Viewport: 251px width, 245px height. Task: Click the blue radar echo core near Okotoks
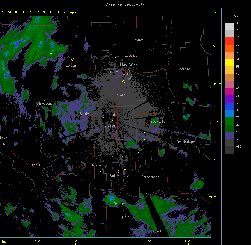coord(112,198)
